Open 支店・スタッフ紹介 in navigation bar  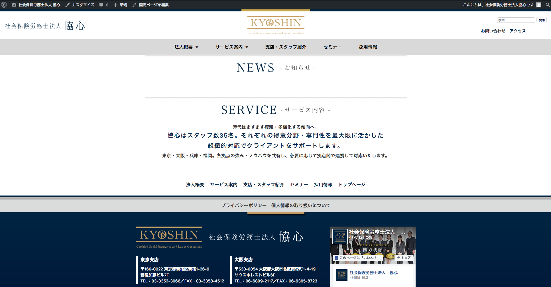(x=286, y=47)
